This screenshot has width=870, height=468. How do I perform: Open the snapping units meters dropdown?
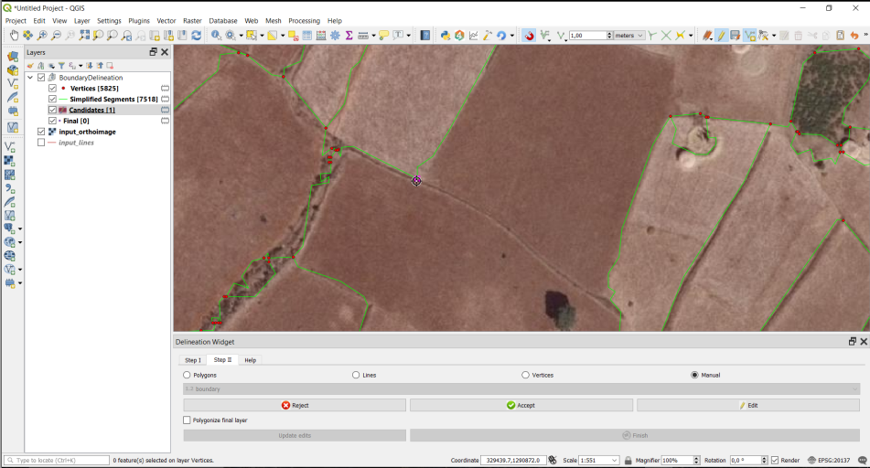point(628,36)
